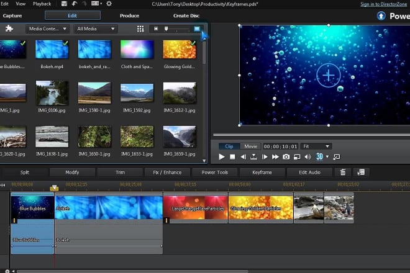Viewport: 410px width, 273px height.
Task: Select the IMG_0106.jpg thumbnail
Action: click(x=52, y=93)
